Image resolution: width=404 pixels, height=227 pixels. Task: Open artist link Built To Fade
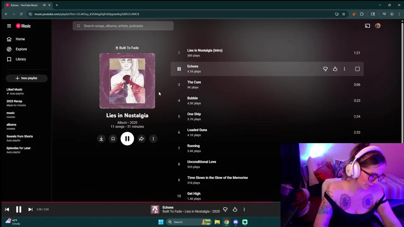coord(129,48)
